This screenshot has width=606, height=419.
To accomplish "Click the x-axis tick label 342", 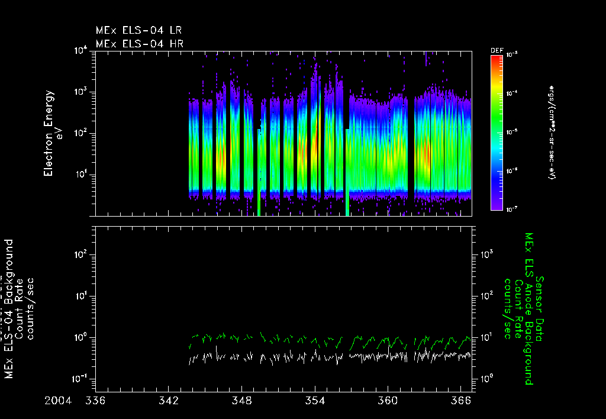I will click(x=169, y=401).
